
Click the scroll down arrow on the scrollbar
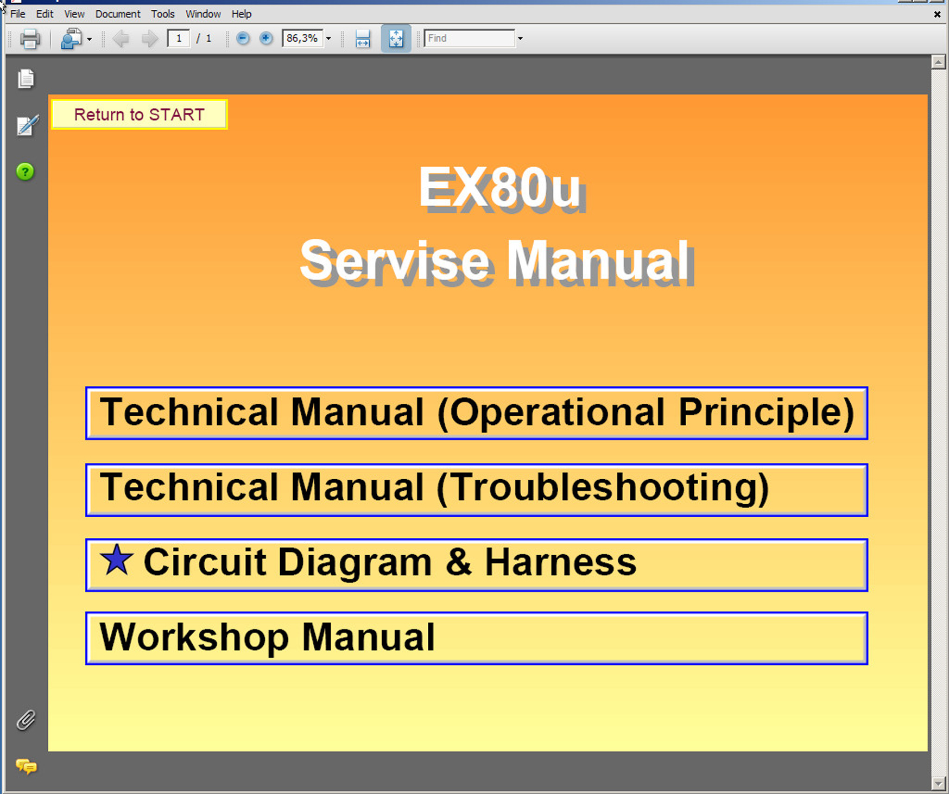click(939, 784)
